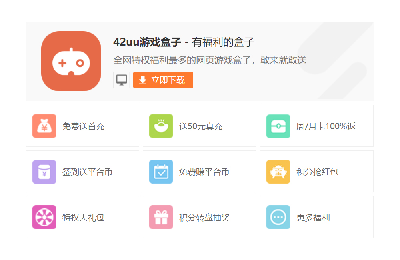Click the green gold ingot icon

pos(161,126)
